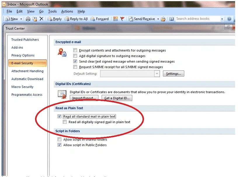Screen dimensions: 238x177
Task: Click the Print icon in toolbar
Action: coord(28,19)
